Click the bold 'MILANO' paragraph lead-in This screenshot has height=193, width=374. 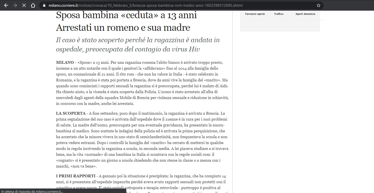[x=65, y=62]
